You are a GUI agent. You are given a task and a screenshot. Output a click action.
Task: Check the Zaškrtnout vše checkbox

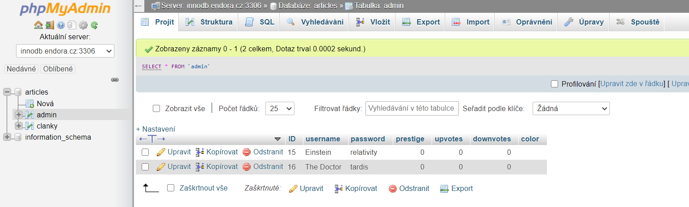tap(170, 188)
